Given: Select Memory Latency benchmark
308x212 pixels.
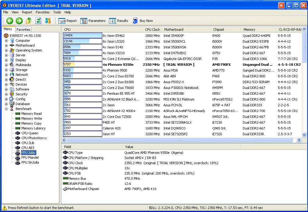Looking at the screenshot, I should (x=33, y=128).
